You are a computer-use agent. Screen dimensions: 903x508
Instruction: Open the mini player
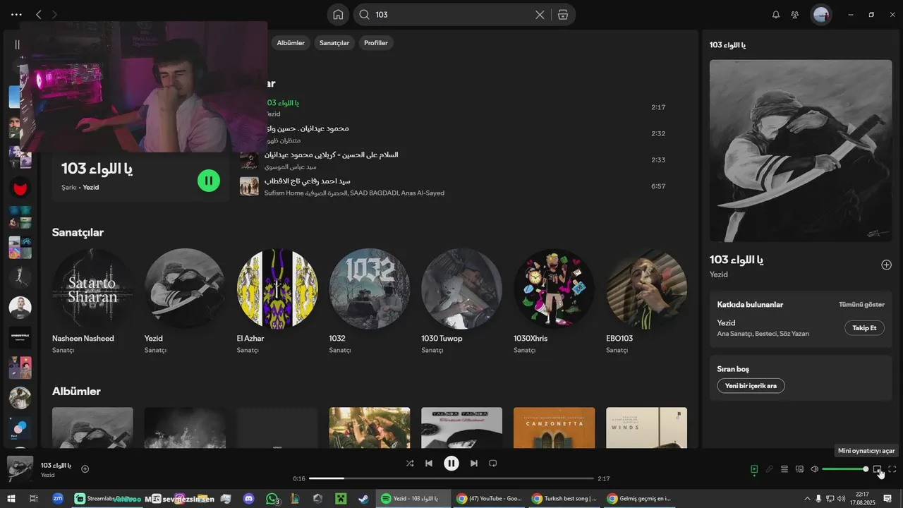pos(878,469)
